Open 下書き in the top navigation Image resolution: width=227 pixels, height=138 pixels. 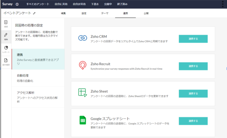click(95, 4)
